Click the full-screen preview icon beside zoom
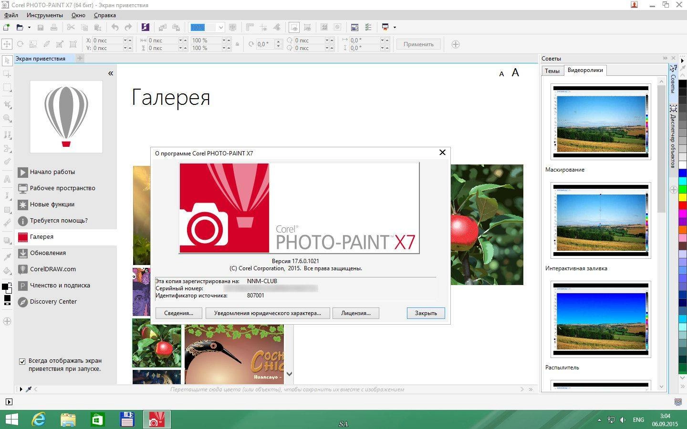 [233, 27]
